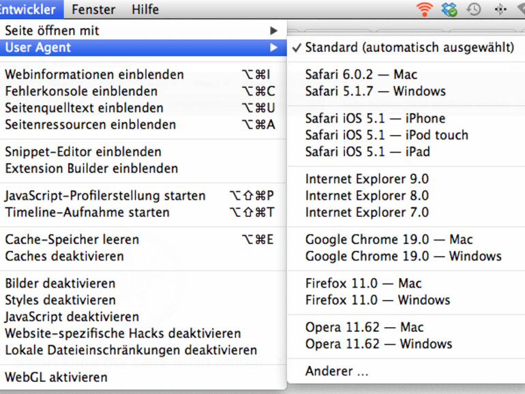Click the Time Machine clock icon
525x394 pixels.
[x=474, y=9]
